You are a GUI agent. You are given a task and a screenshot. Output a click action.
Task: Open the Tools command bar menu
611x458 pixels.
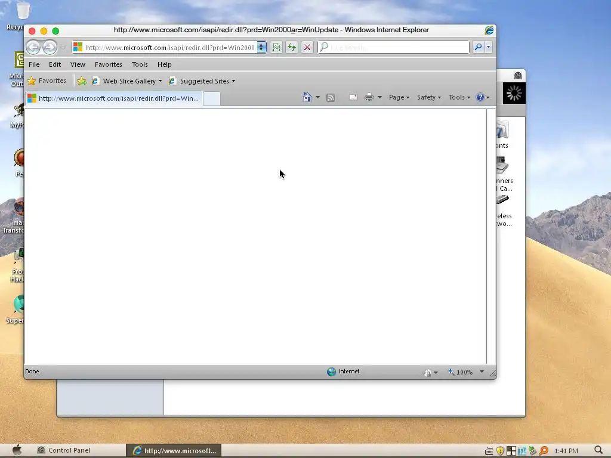coord(459,97)
